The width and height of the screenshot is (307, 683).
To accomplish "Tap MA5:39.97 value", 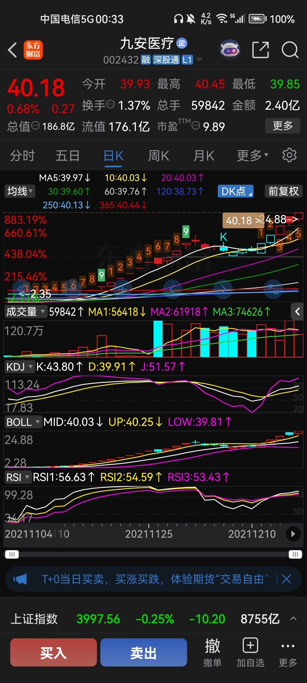I will tap(65, 178).
